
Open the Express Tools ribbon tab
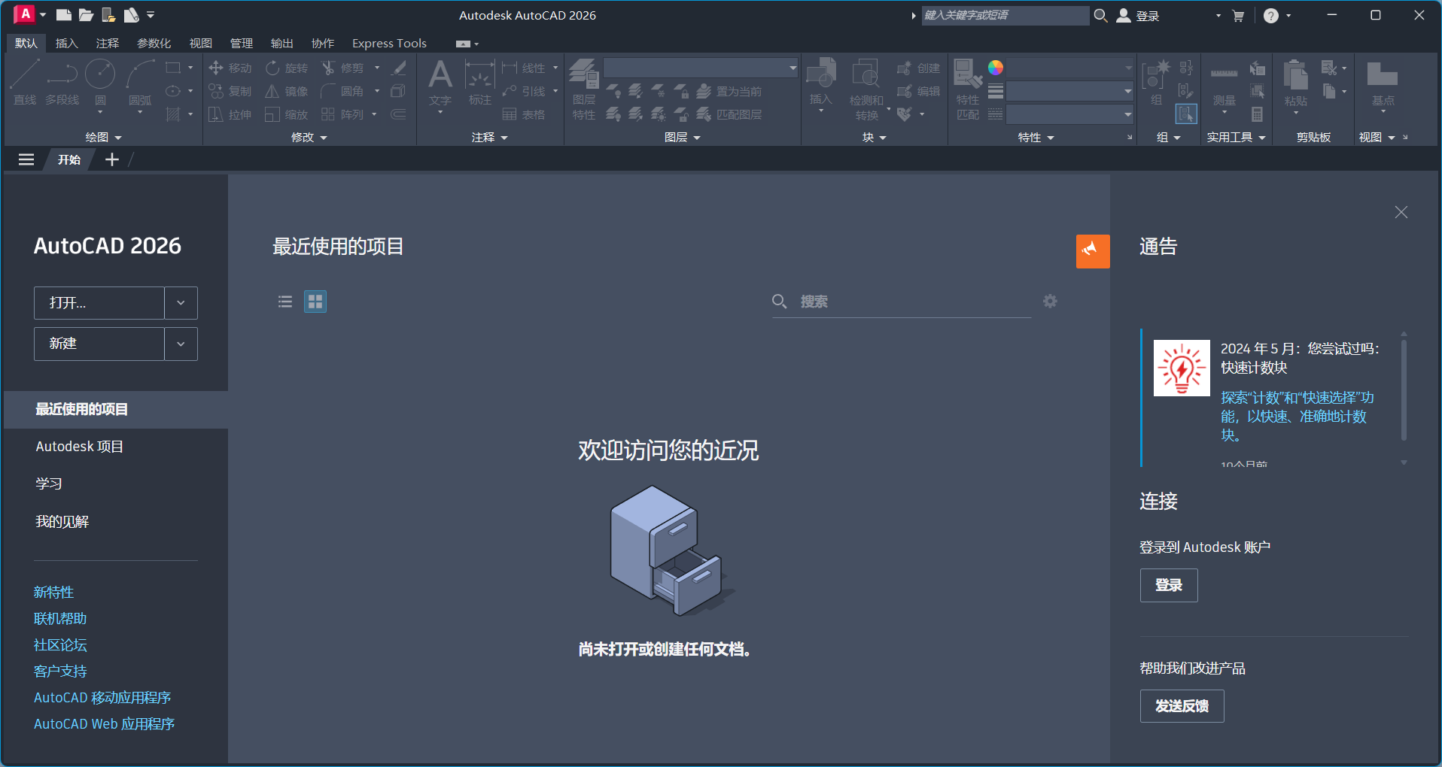click(x=389, y=44)
